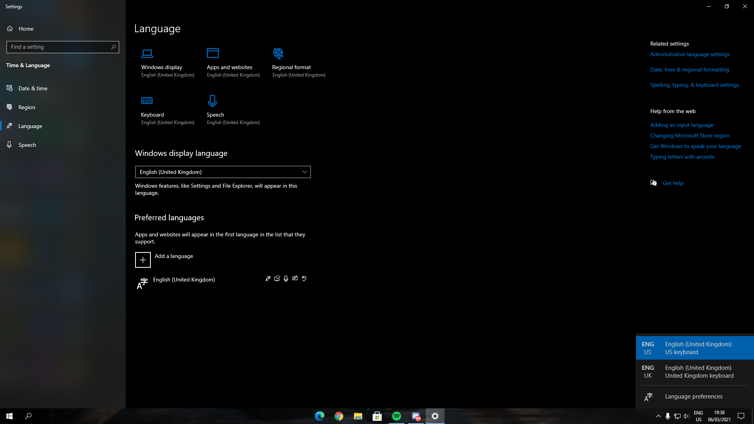Click the Keyboard language icon
Image resolution: width=754 pixels, height=424 pixels.
tap(147, 101)
